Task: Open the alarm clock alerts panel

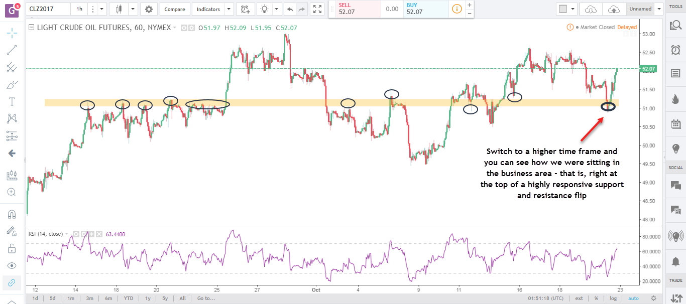Action: [x=675, y=50]
